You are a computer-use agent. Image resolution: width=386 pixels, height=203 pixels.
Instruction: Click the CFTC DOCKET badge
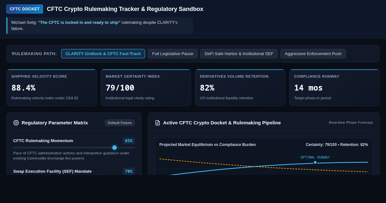pos(25,9)
